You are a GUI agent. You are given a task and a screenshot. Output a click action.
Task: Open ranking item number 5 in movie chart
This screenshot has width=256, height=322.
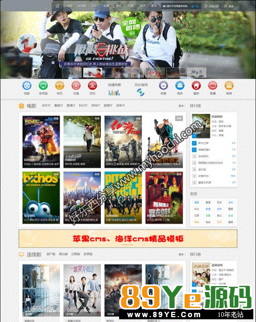click(x=214, y=163)
